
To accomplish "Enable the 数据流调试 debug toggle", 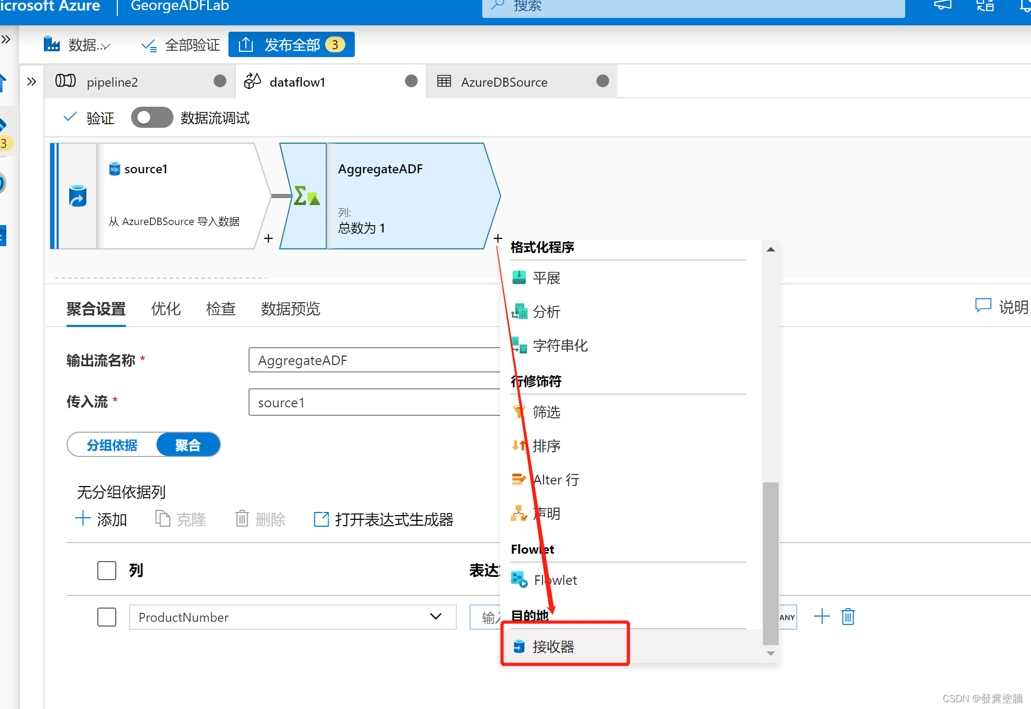I will click(x=152, y=117).
